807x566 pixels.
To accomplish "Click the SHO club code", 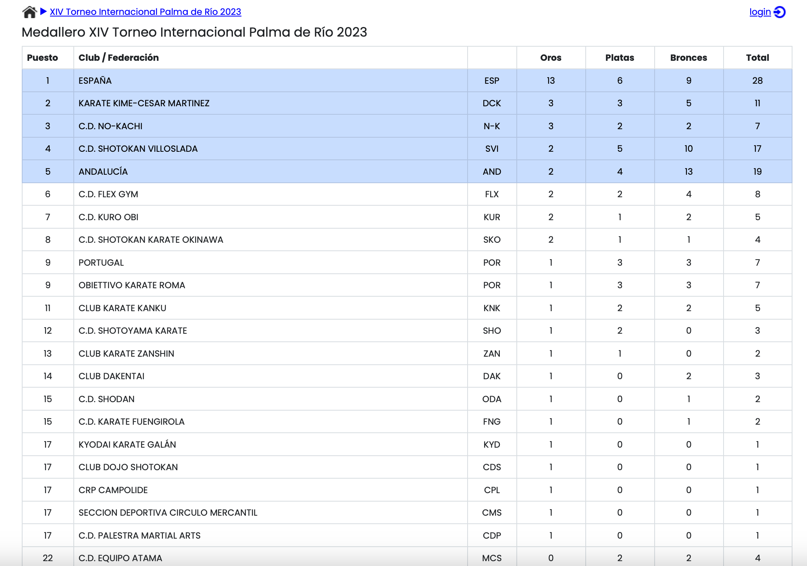I will tap(492, 331).
